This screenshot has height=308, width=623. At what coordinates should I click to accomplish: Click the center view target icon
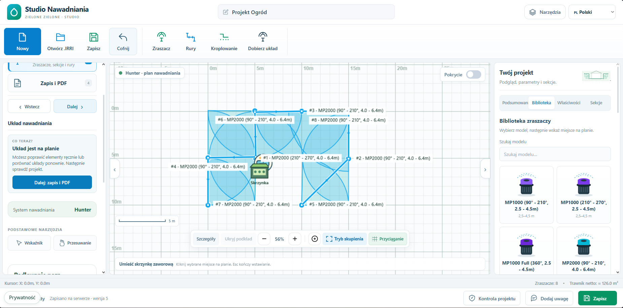pyautogui.click(x=315, y=239)
